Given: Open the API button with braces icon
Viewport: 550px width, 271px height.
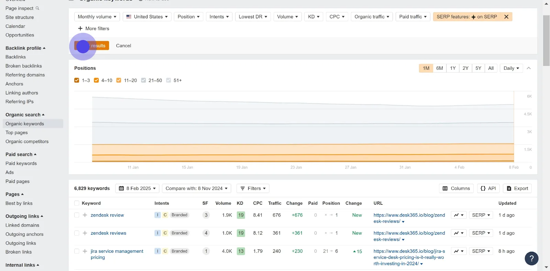Looking at the screenshot, I should 488,188.
